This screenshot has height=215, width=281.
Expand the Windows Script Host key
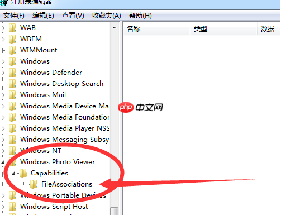pyautogui.click(x=3, y=207)
